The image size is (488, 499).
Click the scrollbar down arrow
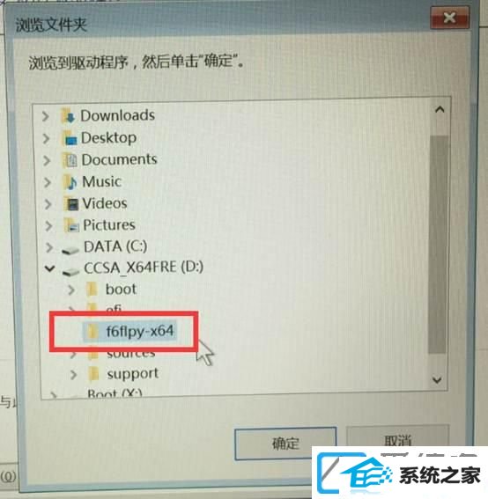coord(437,379)
